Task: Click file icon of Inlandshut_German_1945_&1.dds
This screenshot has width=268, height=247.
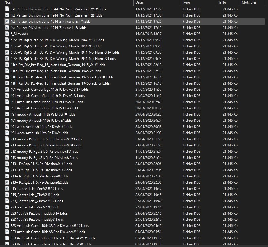Action: pos(7,71)
